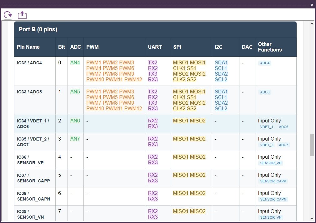316x223 pixels.
Task: Select the VDET_2 function badge
Action: pos(267,145)
